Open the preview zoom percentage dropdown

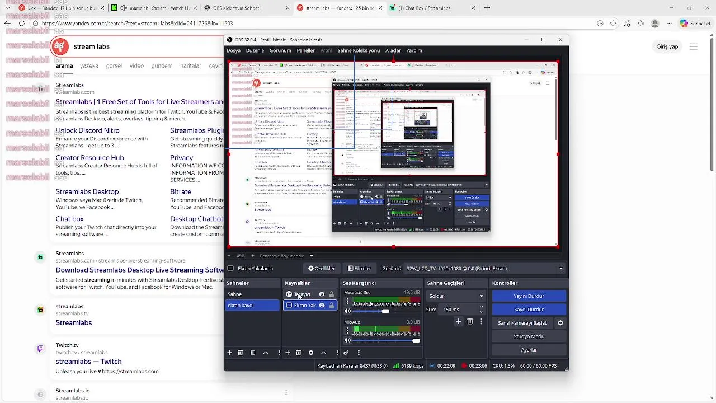point(241,256)
